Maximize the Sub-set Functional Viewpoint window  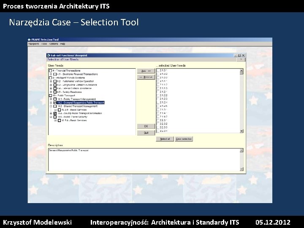(x=239, y=55)
